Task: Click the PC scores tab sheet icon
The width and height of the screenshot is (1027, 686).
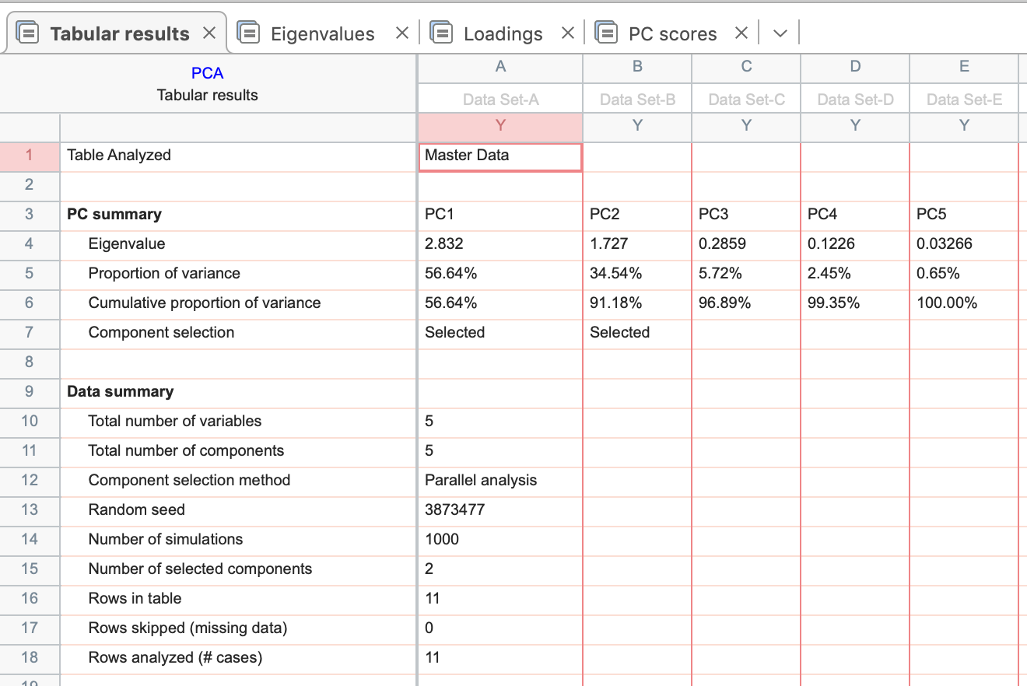Action: 606,33
